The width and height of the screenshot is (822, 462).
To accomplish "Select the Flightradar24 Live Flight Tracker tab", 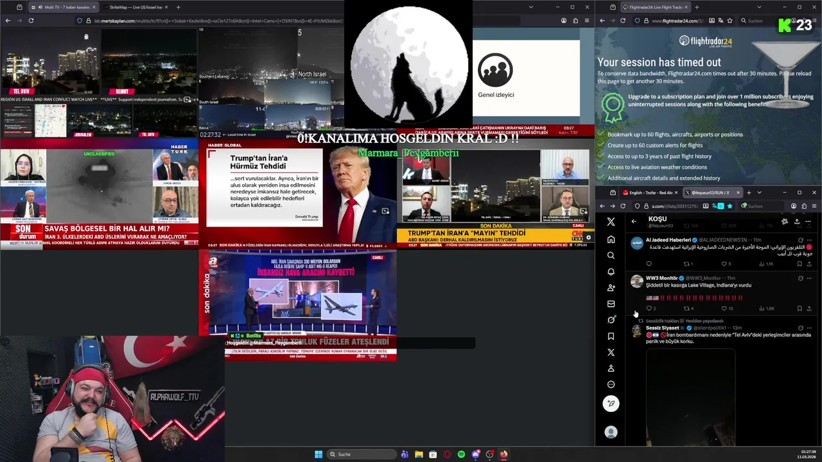I will point(654,7).
